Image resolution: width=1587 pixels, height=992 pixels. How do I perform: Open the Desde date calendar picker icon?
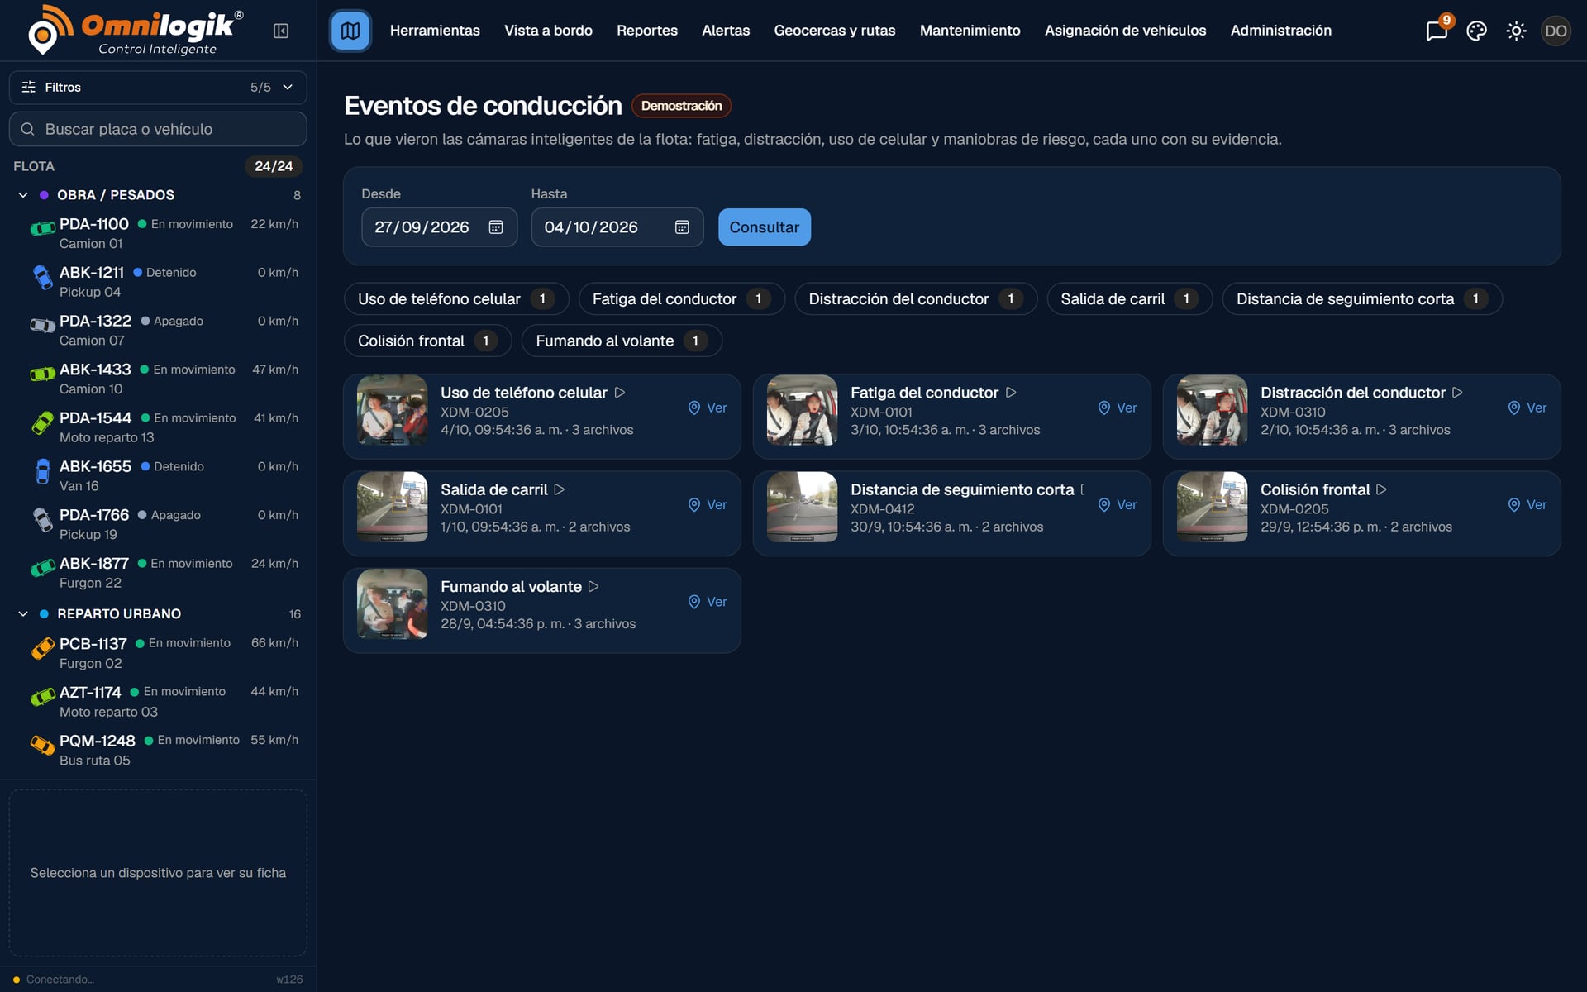tap(496, 227)
